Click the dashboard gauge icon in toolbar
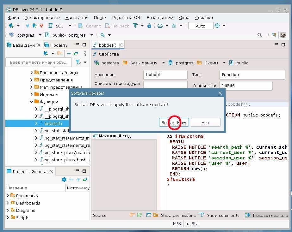 click(160, 26)
